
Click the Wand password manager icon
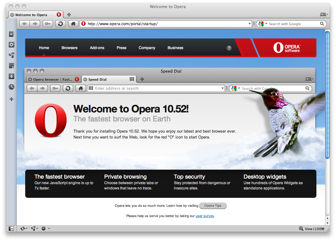(48, 24)
